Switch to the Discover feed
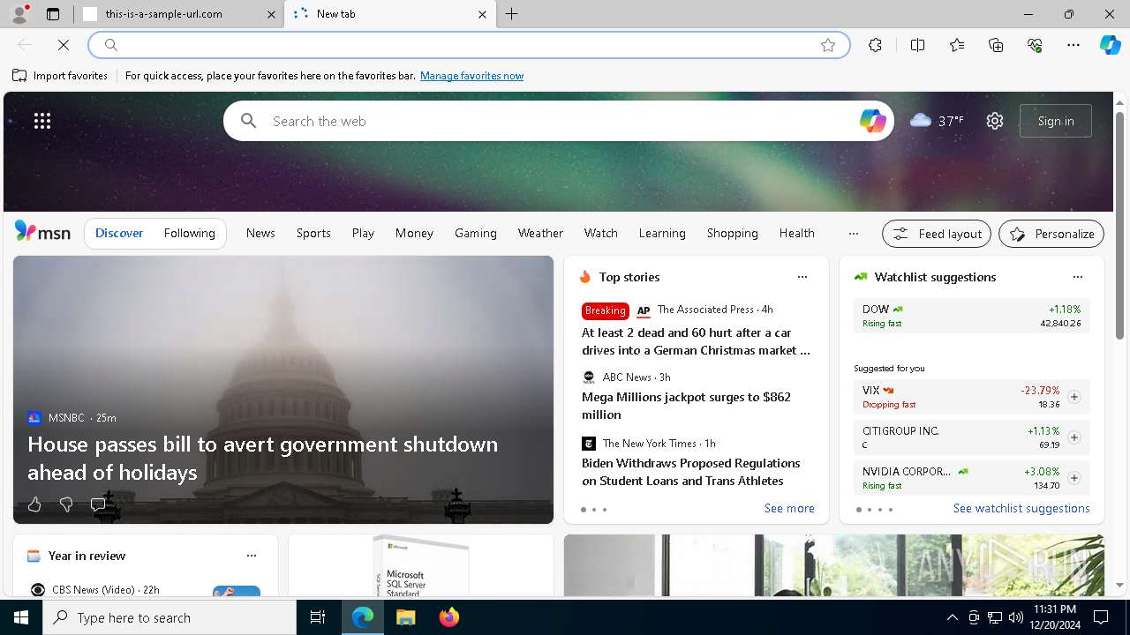The width and height of the screenshot is (1130, 635). coord(119,233)
